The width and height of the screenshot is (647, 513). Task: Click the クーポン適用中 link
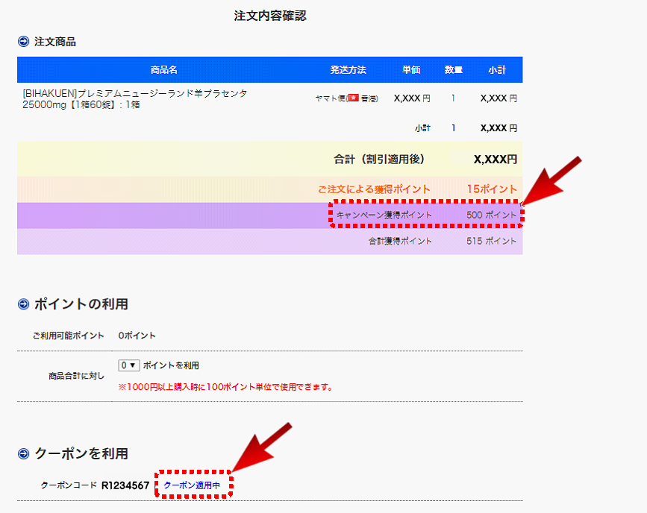coord(192,485)
